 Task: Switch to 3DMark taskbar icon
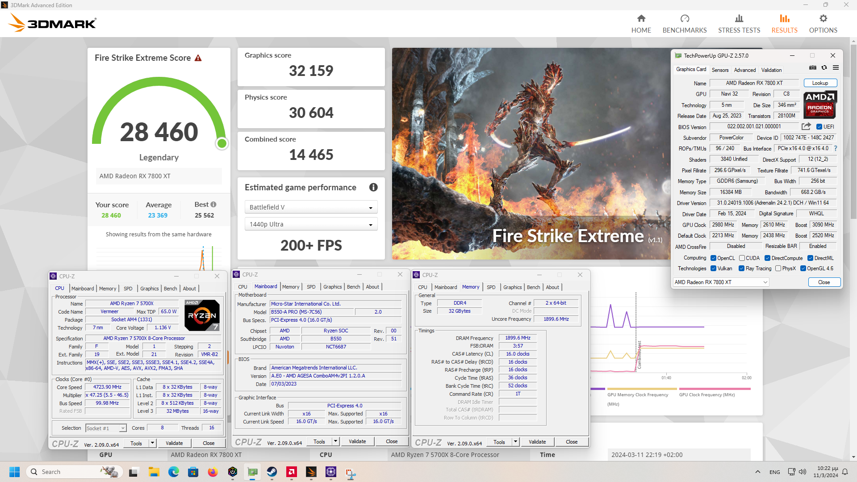(x=311, y=472)
